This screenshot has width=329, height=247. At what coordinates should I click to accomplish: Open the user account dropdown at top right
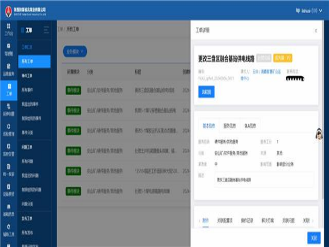point(306,11)
